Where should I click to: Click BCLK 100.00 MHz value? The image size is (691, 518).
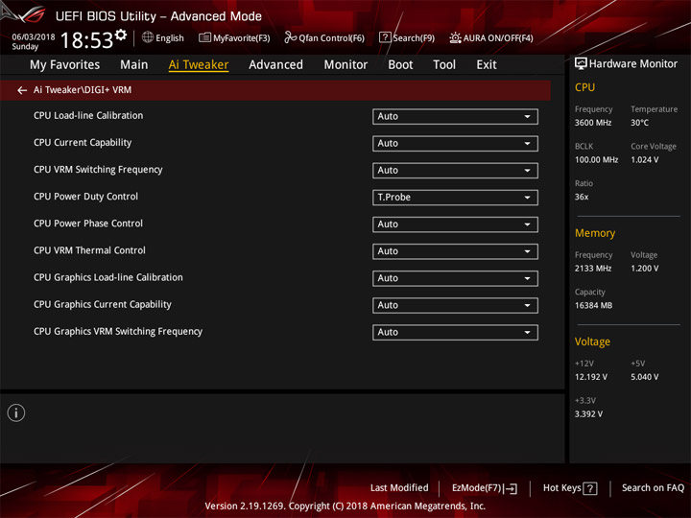596,160
